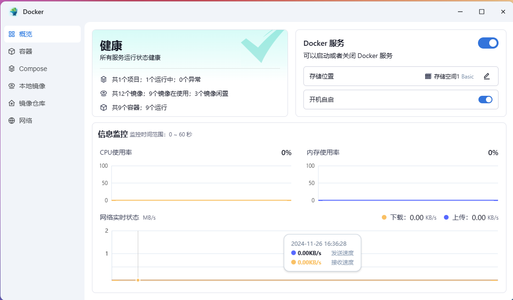Image resolution: width=513 pixels, height=300 pixels.
Task: Click the CPU usage chart area
Action: point(201,183)
